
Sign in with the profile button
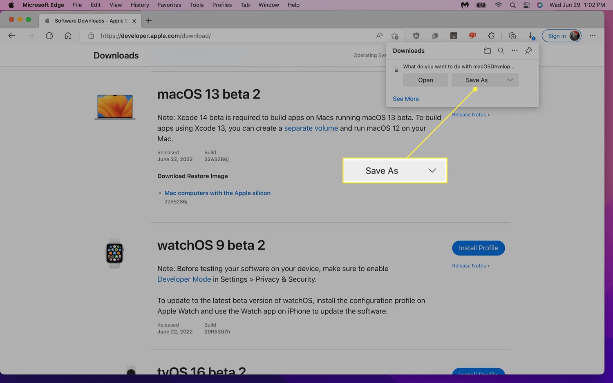pos(562,36)
